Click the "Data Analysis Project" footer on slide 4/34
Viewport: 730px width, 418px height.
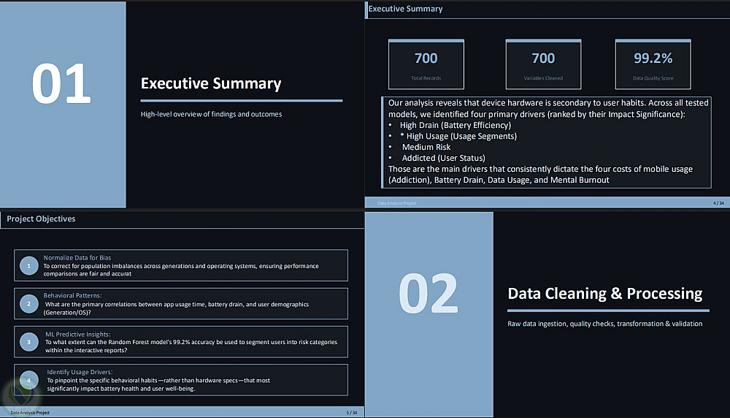click(x=396, y=203)
